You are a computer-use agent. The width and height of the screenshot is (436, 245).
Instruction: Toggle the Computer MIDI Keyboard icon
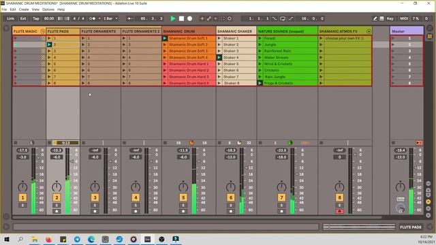[381, 18]
